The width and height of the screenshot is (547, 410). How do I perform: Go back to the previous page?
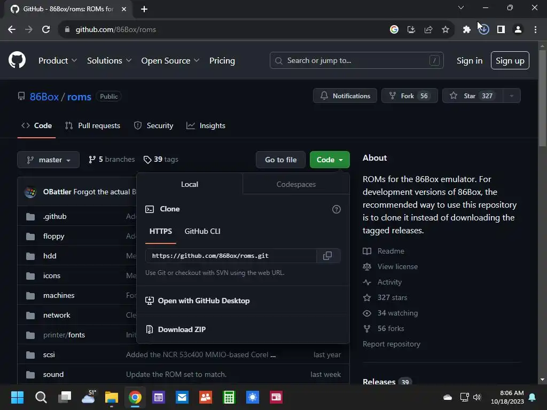click(x=12, y=30)
